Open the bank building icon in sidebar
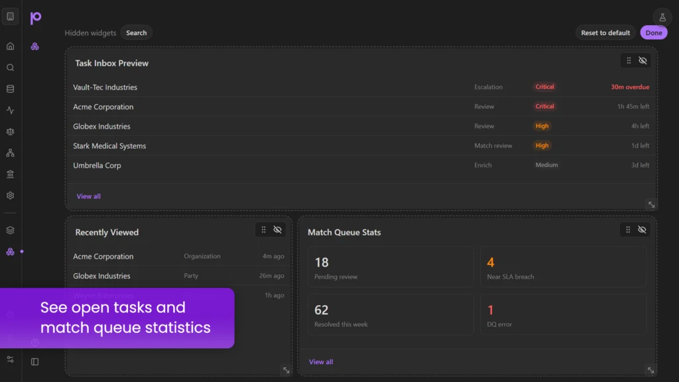 pos(11,174)
